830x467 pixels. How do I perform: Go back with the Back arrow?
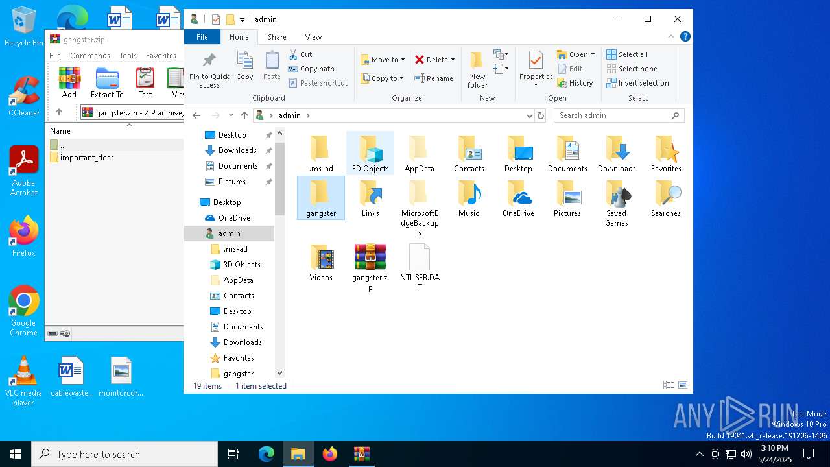click(x=196, y=115)
